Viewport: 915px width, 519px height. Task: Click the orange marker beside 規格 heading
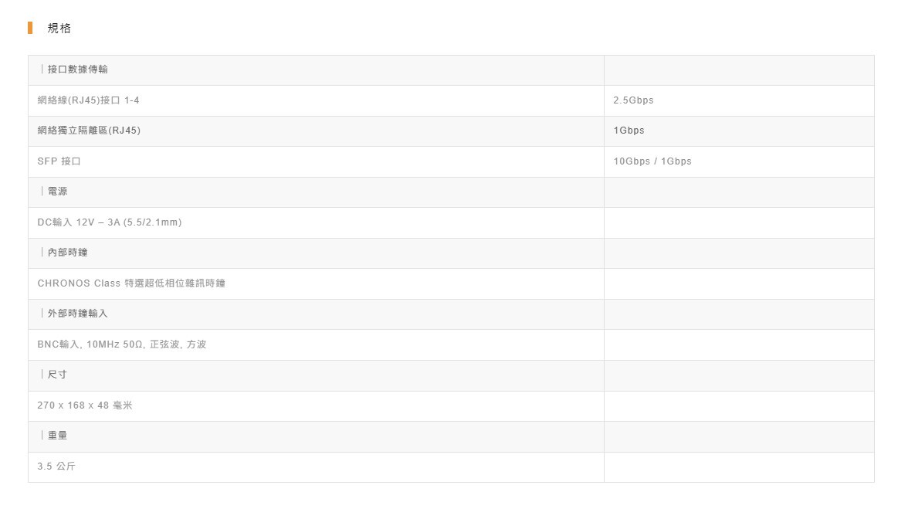[30, 29]
